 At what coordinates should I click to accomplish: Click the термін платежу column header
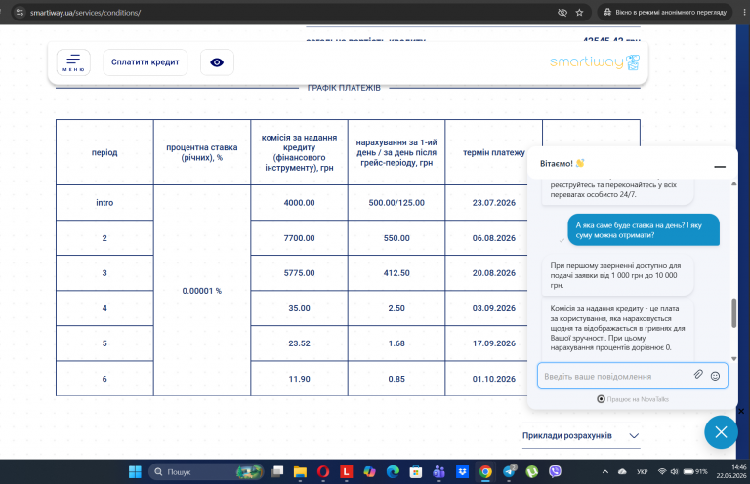493,152
